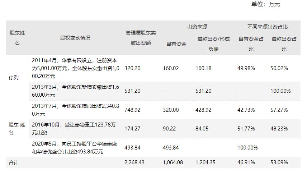Select the 160.02 own funds cell
The image size is (307, 170).
[171, 68]
